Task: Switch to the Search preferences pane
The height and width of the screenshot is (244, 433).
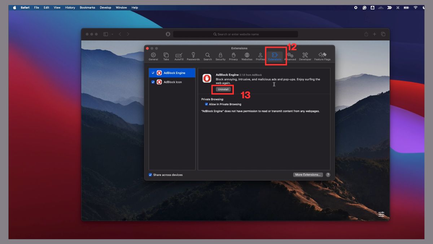Action: click(x=207, y=56)
